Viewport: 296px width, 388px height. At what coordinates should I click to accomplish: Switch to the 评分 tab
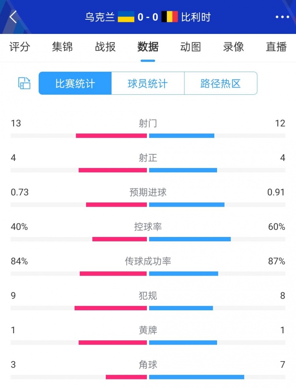pos(20,47)
